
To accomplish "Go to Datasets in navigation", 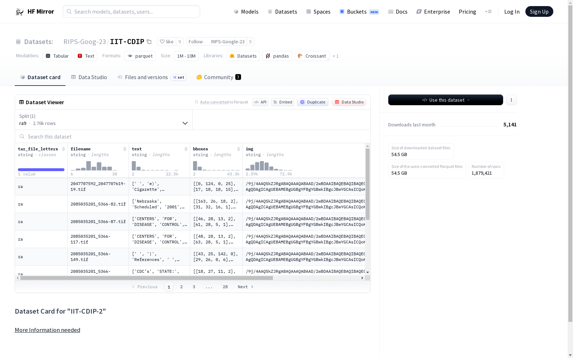I will pyautogui.click(x=283, y=12).
